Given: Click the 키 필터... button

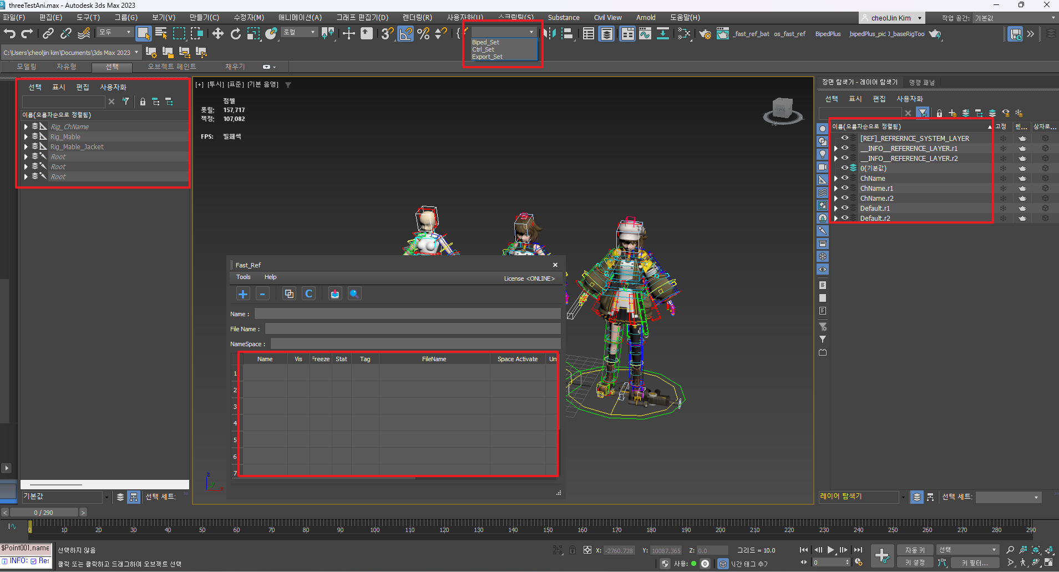Looking at the screenshot, I should point(974,563).
